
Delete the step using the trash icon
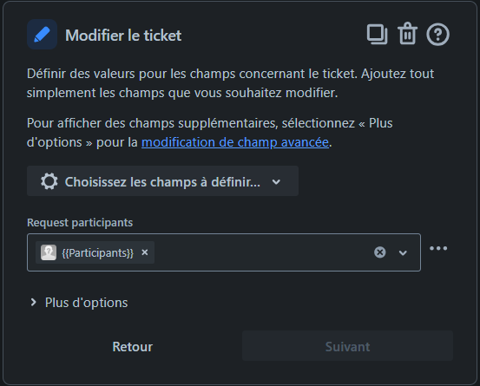pos(407,34)
